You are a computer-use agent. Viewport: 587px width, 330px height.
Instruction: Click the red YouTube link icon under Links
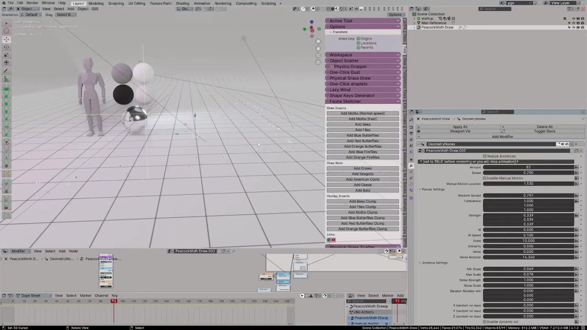(x=333, y=240)
